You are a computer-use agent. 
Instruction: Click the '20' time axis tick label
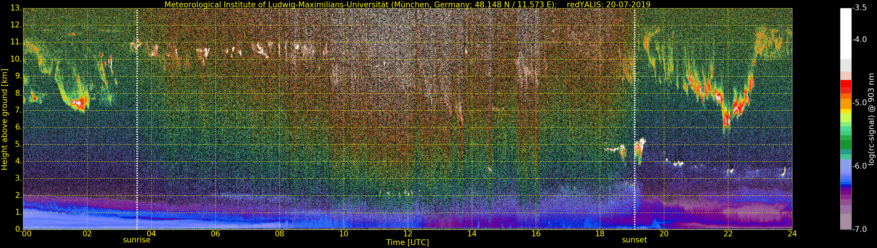point(664,233)
